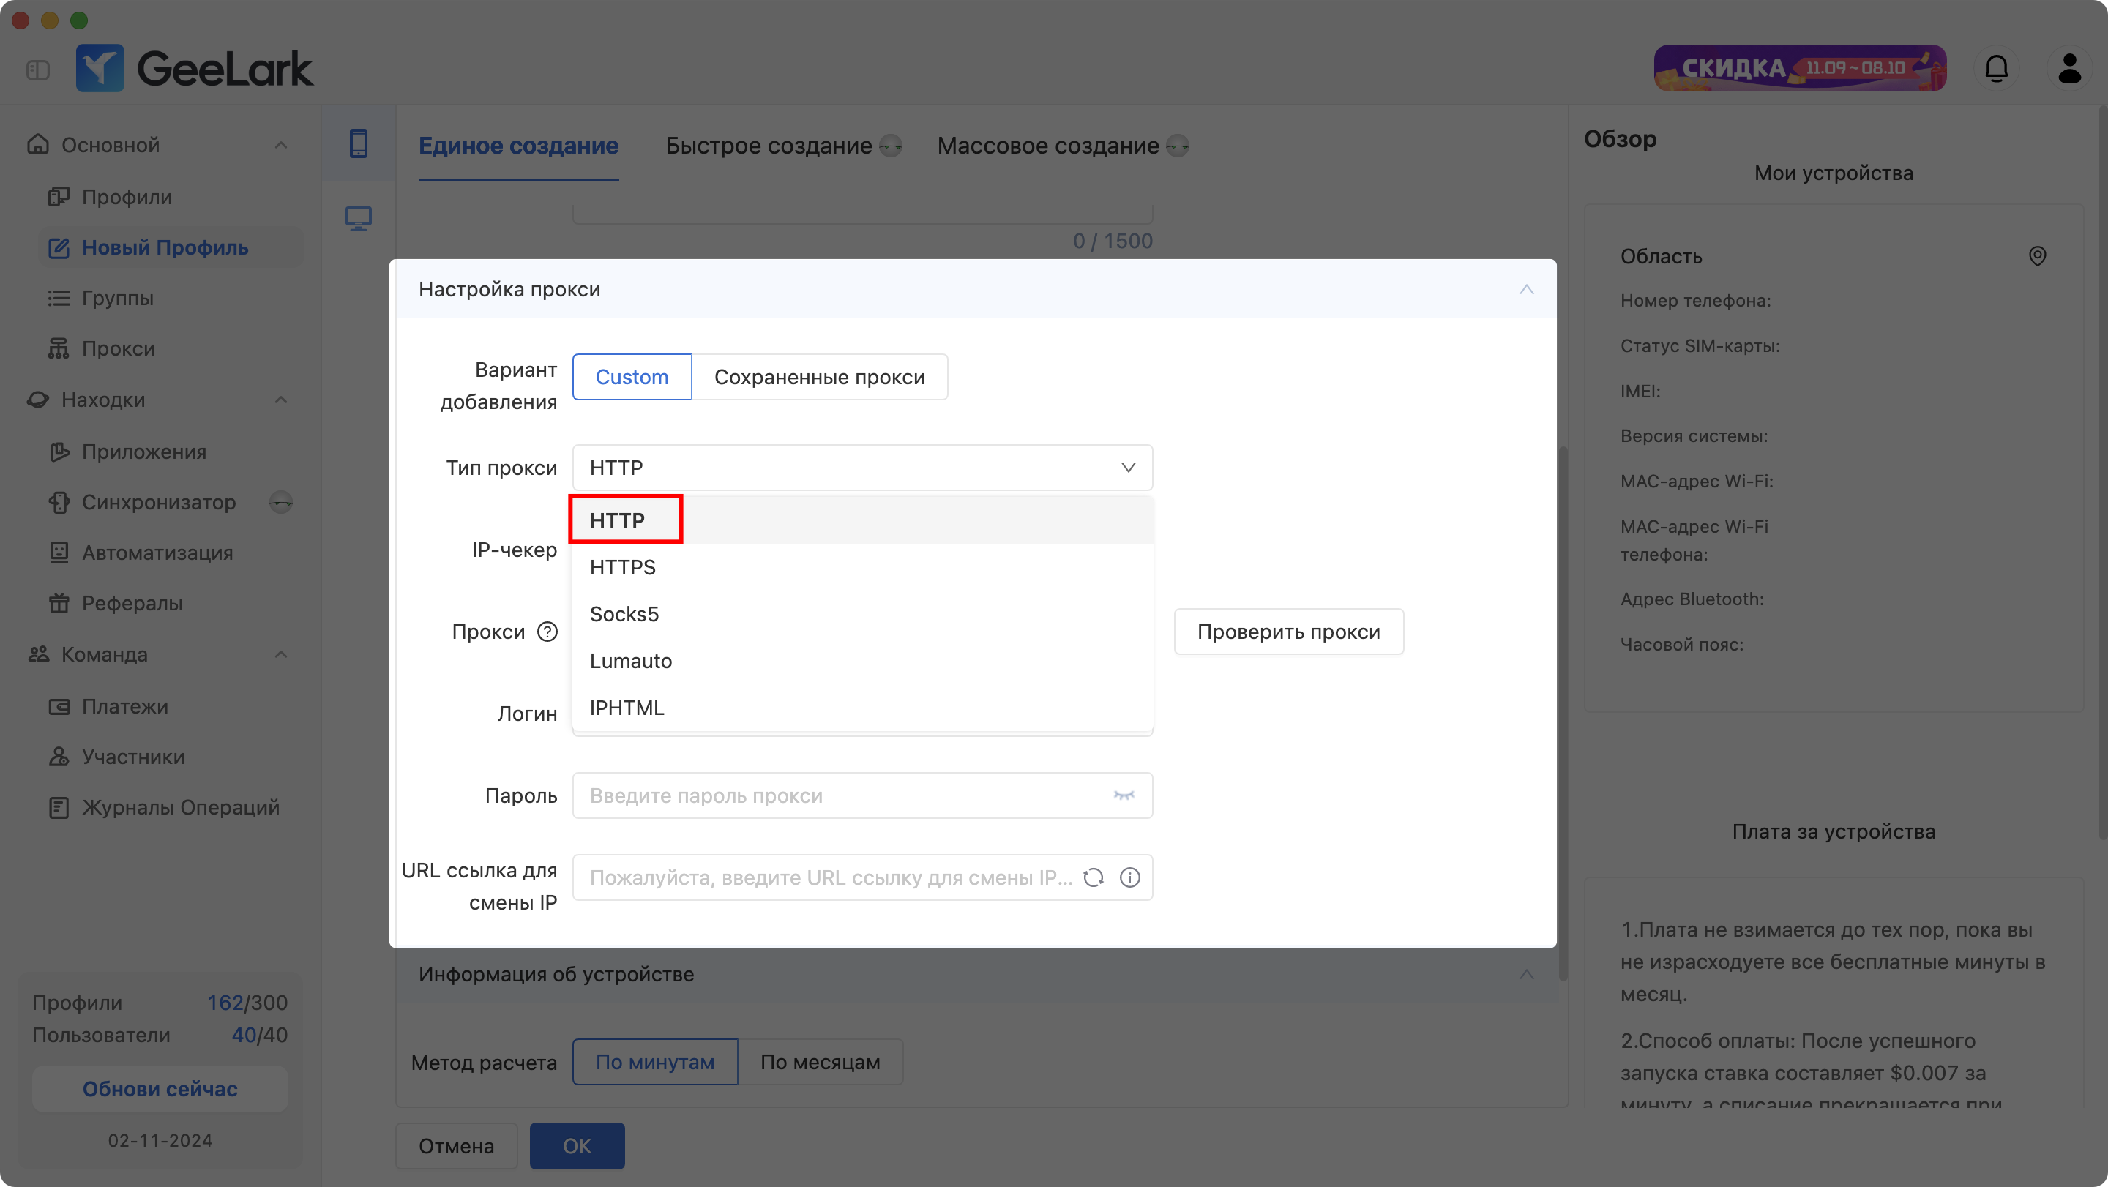Select the Сохраненные прокси option
This screenshot has height=1187, width=2108.
point(819,377)
